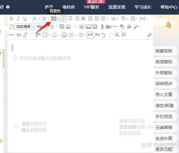Insert a video with the camera icon
The width and height of the screenshot is (179, 153).
coord(109,27)
